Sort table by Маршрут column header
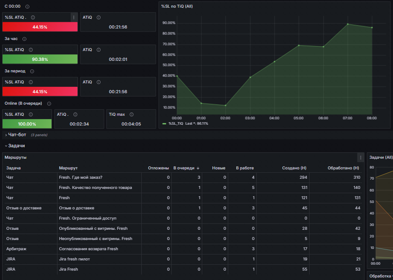The height and width of the screenshot is (280, 393). [68, 168]
